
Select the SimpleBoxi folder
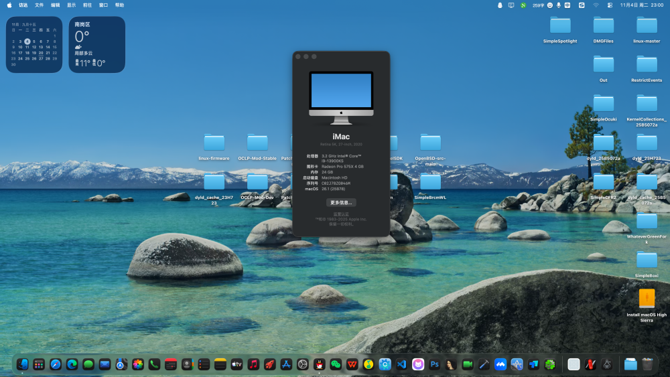647,264
